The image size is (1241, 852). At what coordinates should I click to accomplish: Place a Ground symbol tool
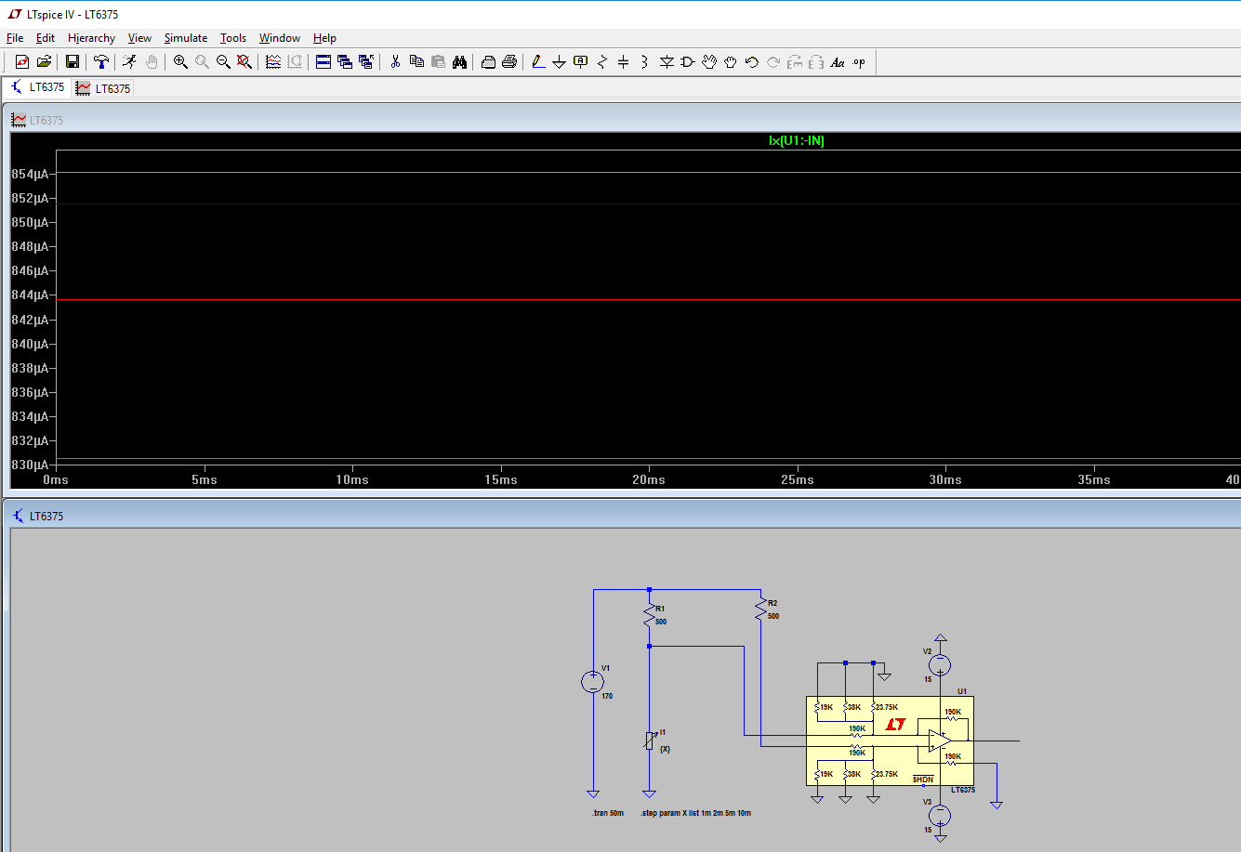[560, 62]
